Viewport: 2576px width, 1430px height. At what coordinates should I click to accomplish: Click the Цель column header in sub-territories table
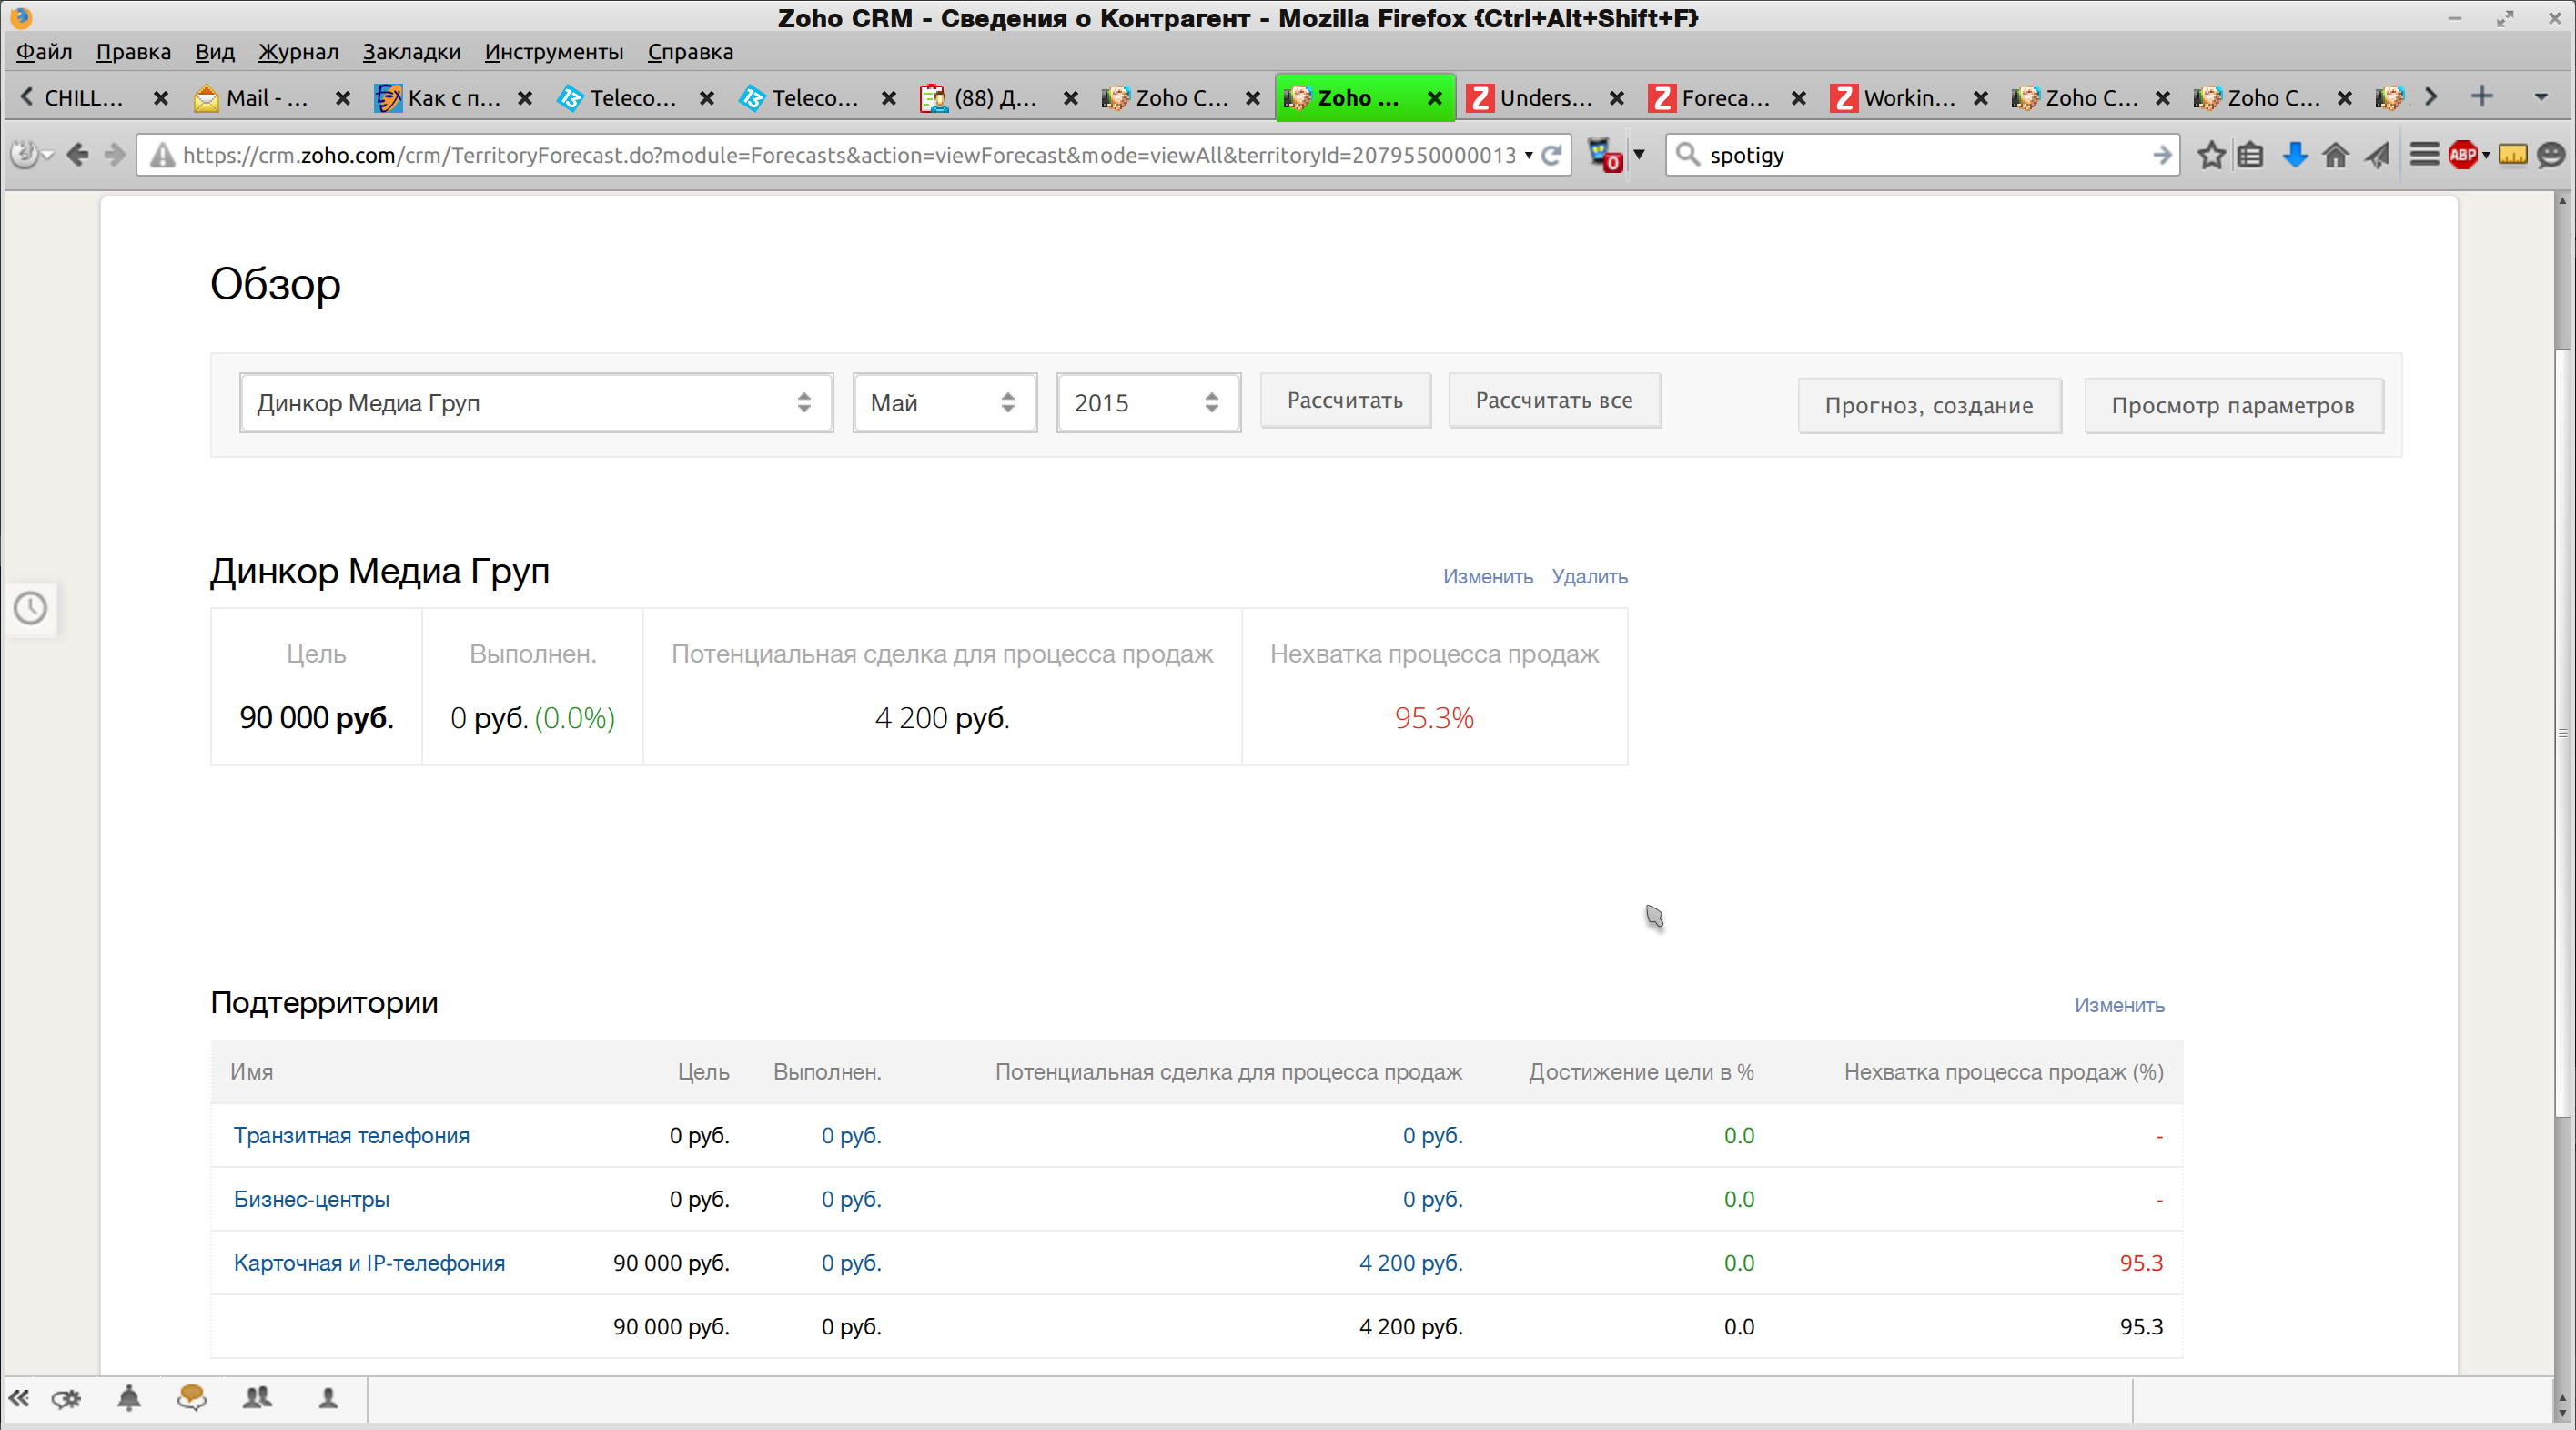click(x=703, y=1071)
